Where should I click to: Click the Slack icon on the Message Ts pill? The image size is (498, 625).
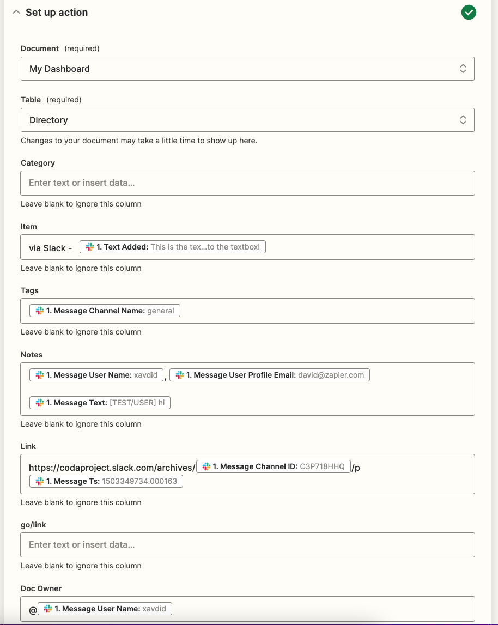pos(39,481)
